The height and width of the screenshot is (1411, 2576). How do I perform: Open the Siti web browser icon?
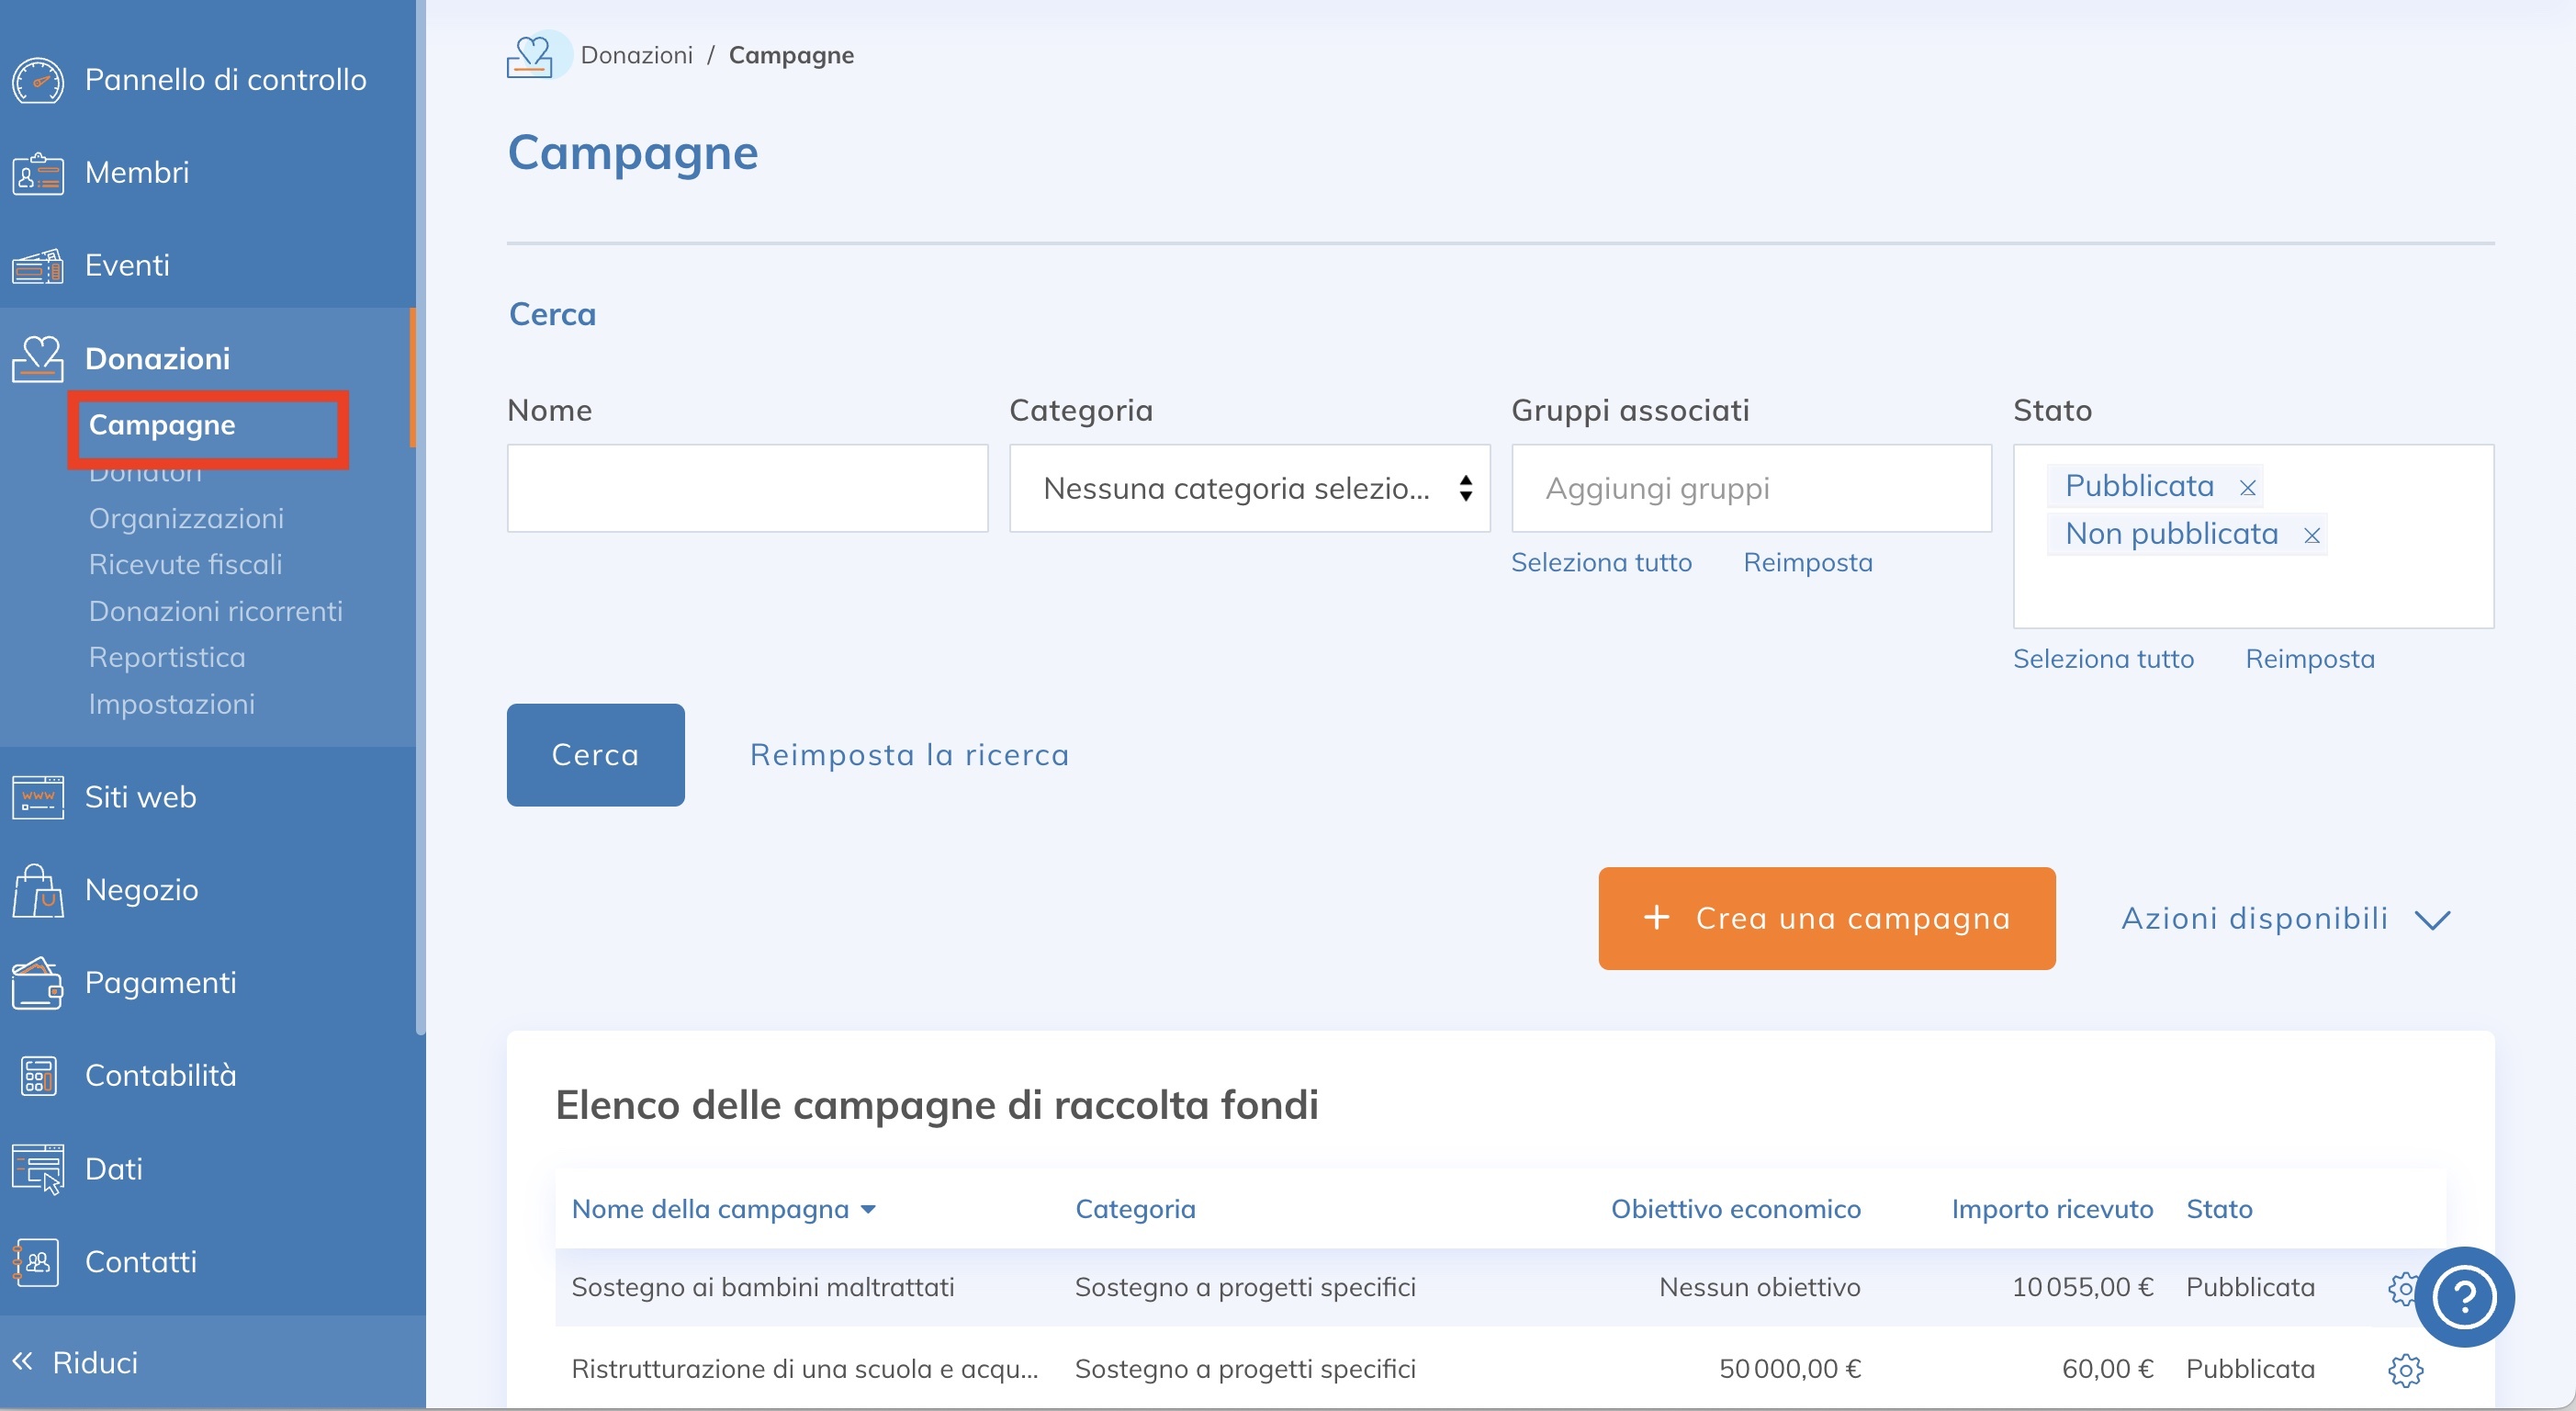(37, 797)
